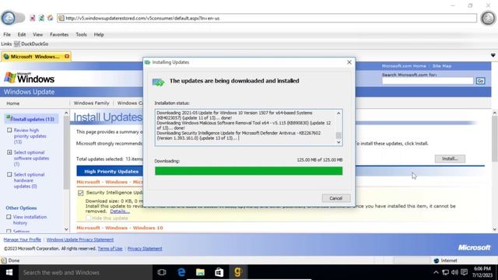Click the Installing Updates dialog title icon

pos(147,62)
